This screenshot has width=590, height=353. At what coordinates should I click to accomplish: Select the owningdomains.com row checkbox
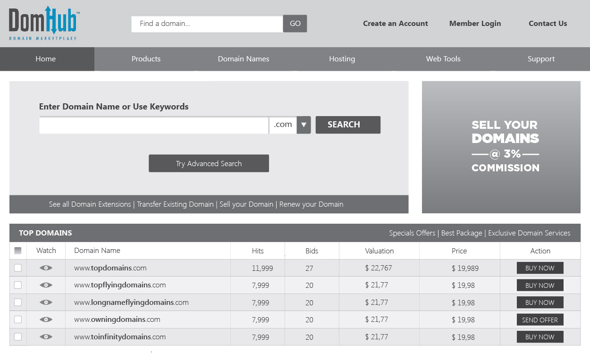(x=18, y=319)
